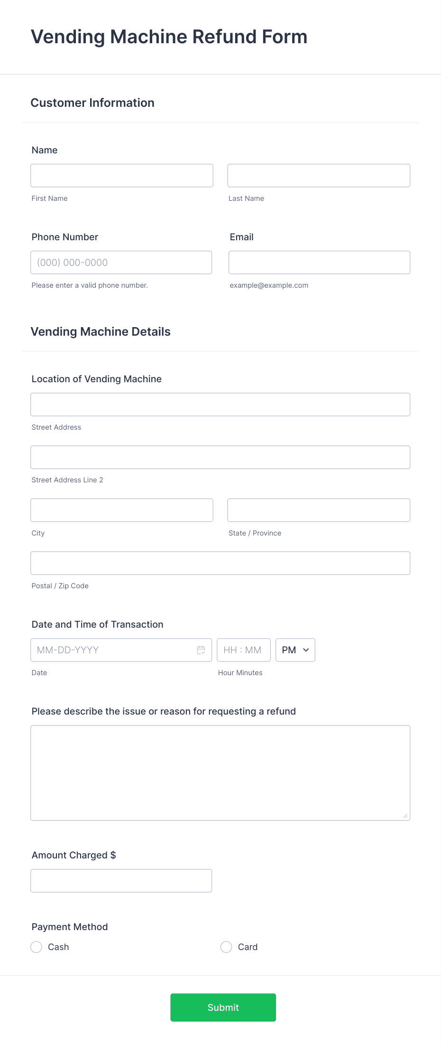Select the Card payment option

[x=226, y=947]
